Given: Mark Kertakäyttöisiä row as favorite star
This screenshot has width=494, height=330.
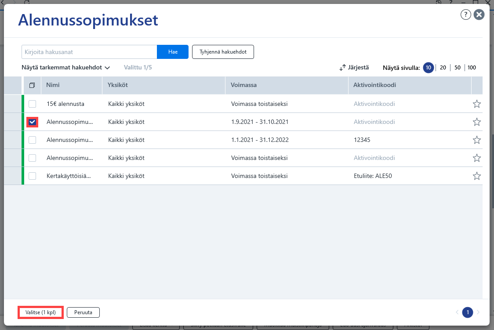Looking at the screenshot, I should coord(477,176).
